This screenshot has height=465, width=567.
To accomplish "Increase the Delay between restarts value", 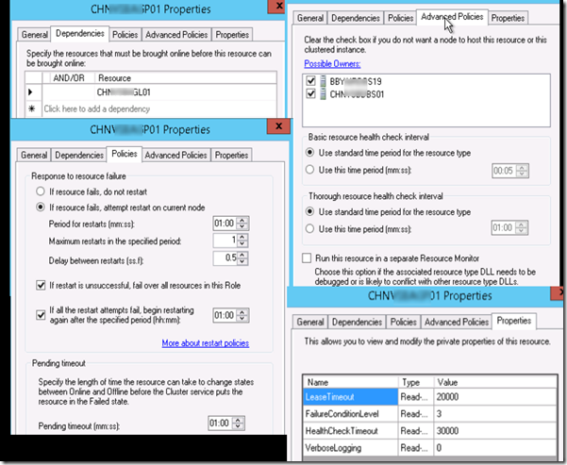I will coord(242,255).
